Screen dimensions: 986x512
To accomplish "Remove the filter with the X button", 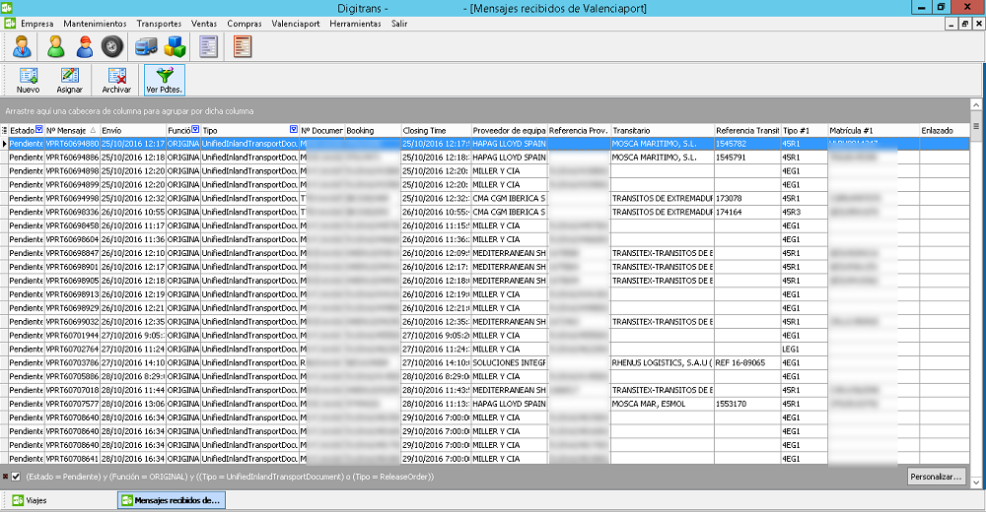I will [5, 477].
